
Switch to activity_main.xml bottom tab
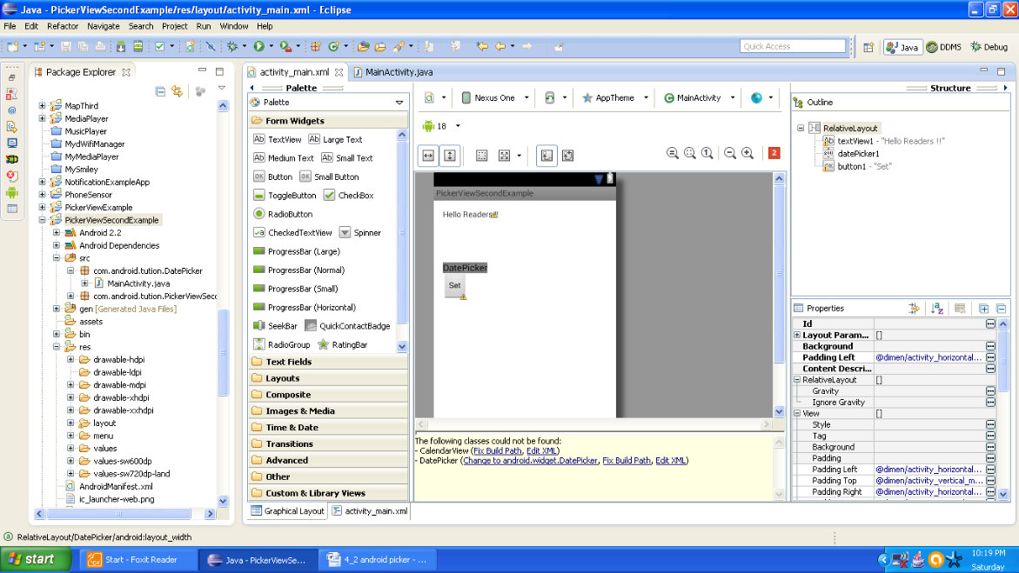click(x=370, y=511)
